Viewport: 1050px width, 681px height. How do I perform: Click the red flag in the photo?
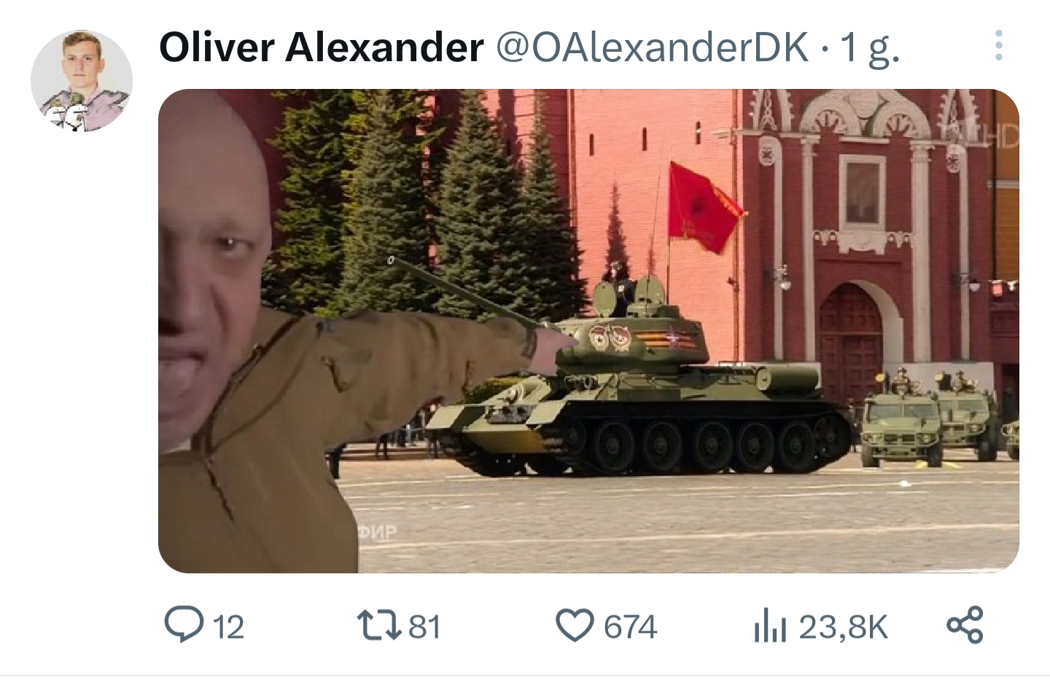(703, 208)
